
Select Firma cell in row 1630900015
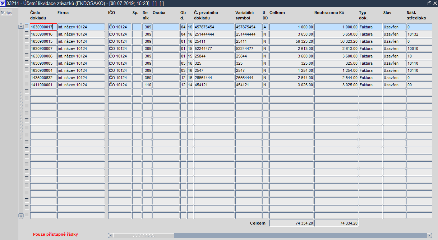pyautogui.click(x=81, y=41)
